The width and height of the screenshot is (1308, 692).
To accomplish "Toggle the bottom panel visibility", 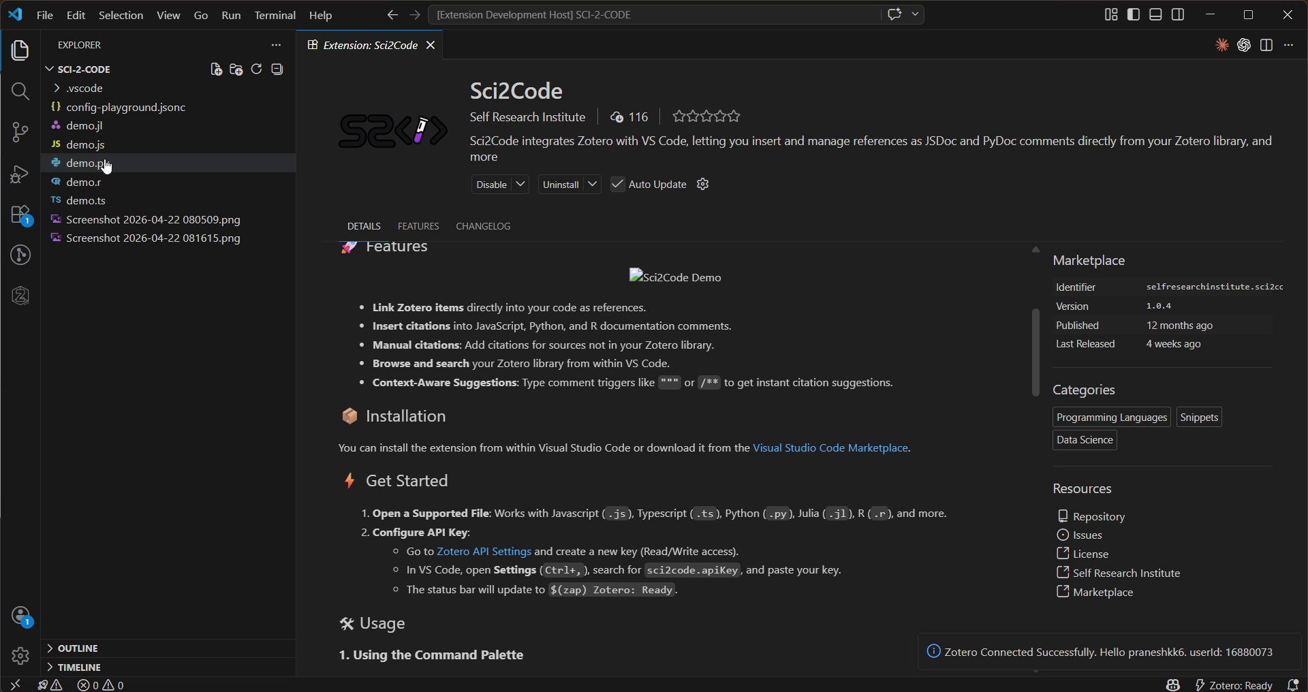I will (x=1155, y=14).
